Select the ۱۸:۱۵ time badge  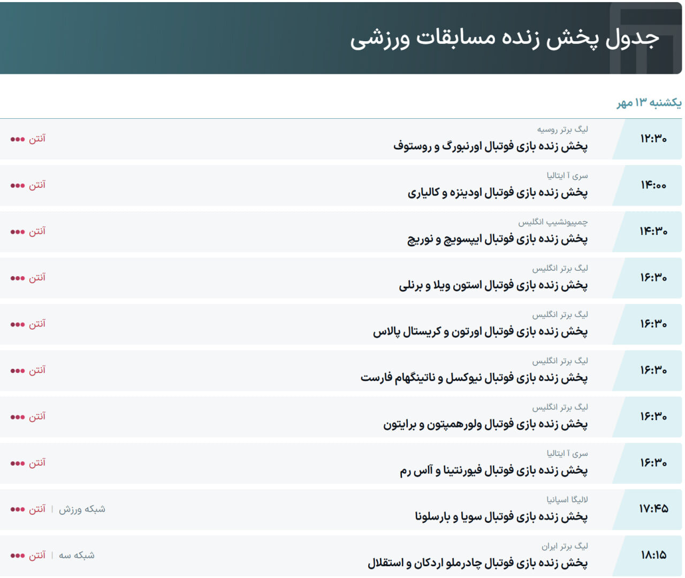[x=653, y=556]
